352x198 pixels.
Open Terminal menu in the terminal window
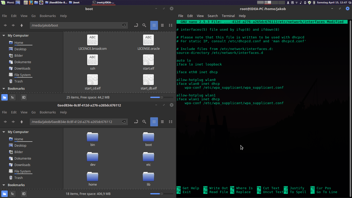(x=228, y=16)
